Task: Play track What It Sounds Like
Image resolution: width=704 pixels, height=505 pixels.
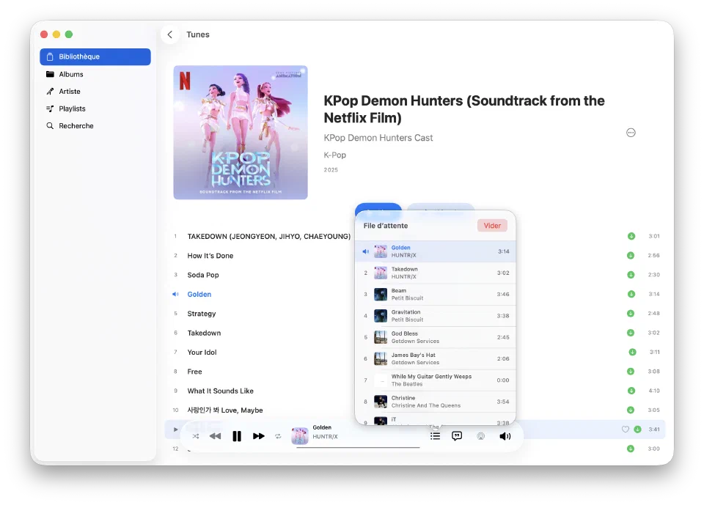Action: coord(221,391)
